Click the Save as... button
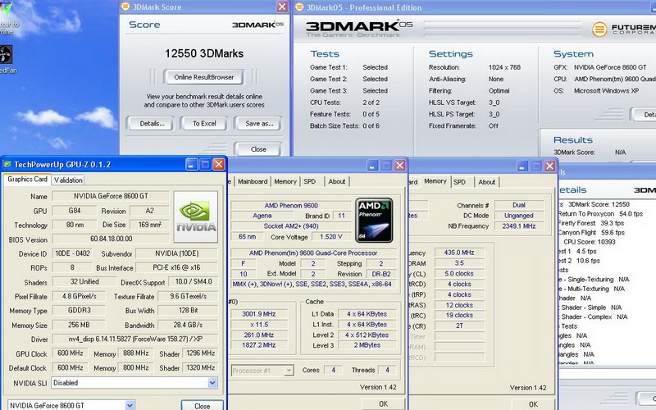 click(259, 124)
